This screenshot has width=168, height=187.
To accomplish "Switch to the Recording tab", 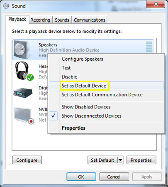I will point(40,20).
